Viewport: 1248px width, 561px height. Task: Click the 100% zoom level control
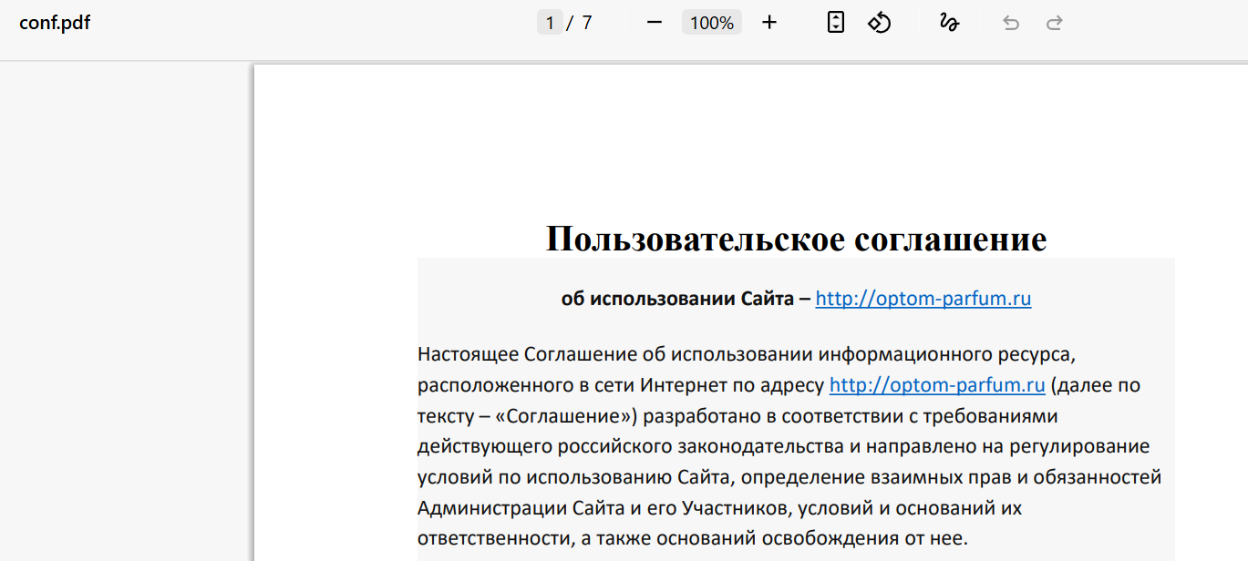(x=711, y=22)
